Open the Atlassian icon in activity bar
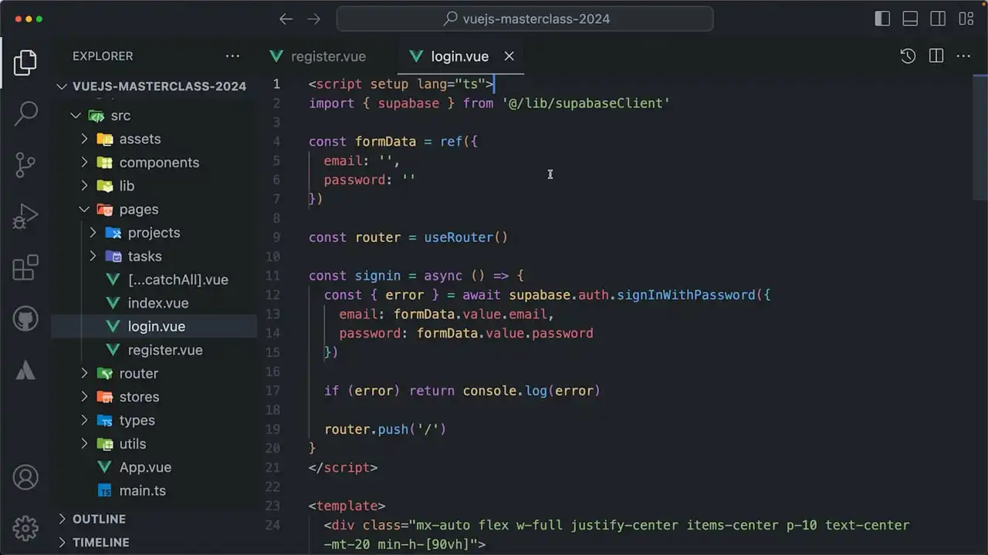Image resolution: width=988 pixels, height=555 pixels. 25,370
